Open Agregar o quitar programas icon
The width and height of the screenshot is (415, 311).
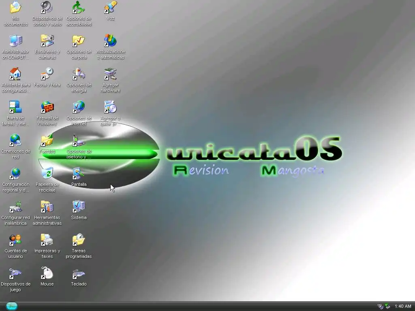coord(110,107)
